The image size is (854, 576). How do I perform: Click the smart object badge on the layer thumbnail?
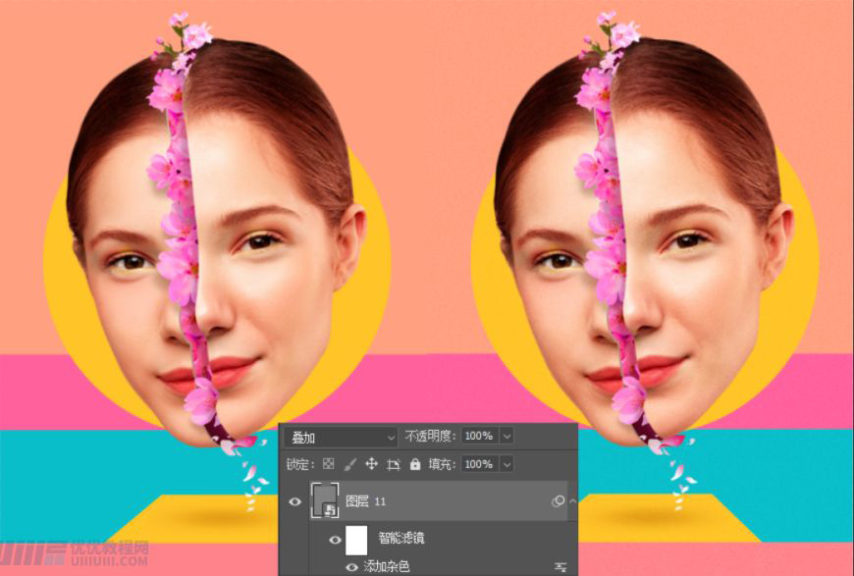(331, 508)
